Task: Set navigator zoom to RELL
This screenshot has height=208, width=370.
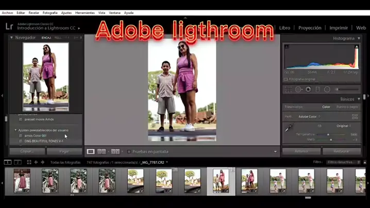Action: (58, 38)
